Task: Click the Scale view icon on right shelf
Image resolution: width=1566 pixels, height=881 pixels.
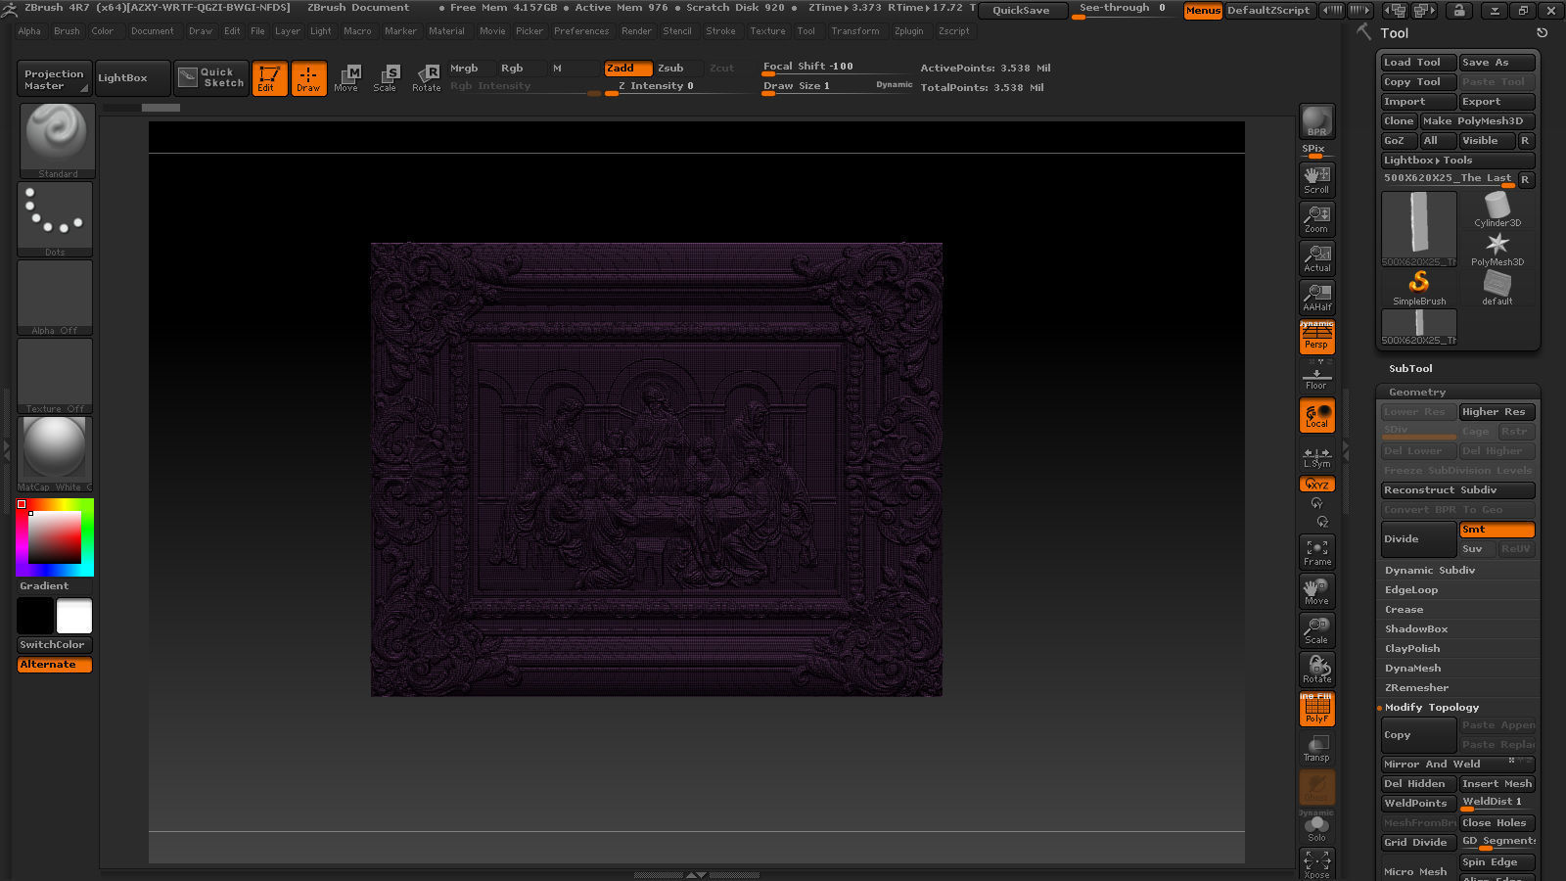Action: [x=1316, y=630]
